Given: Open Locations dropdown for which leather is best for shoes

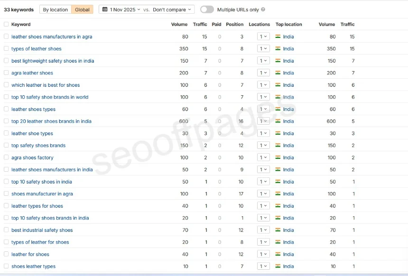Looking at the screenshot, I should (263, 85).
